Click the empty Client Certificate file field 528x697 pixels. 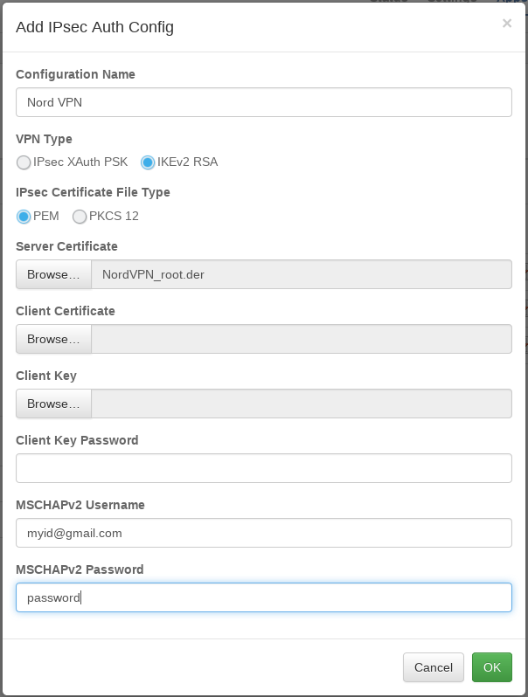301,340
